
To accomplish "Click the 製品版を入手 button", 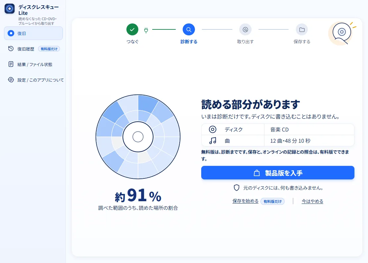I will [278, 173].
